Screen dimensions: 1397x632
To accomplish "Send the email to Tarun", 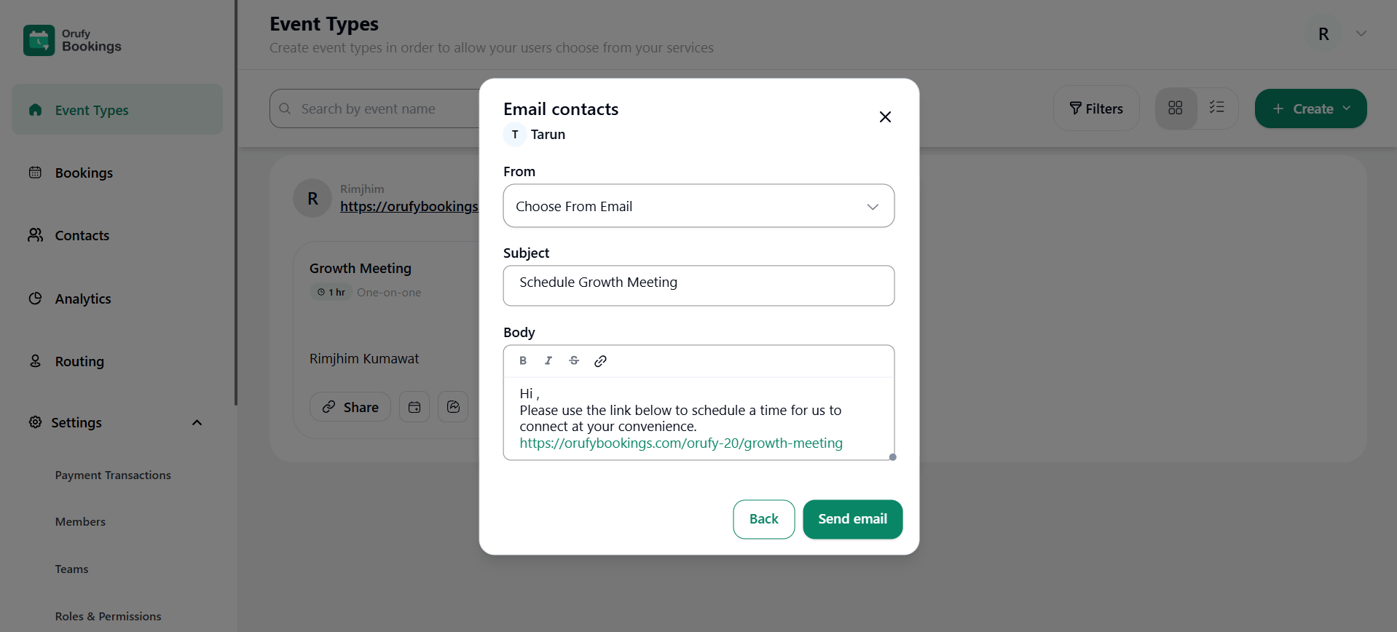I will (852, 518).
